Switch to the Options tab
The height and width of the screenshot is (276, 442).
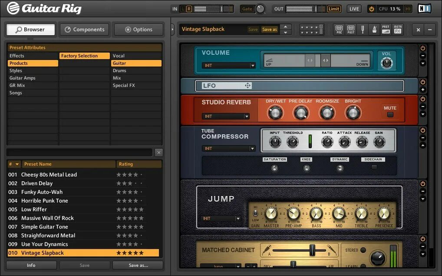point(139,30)
